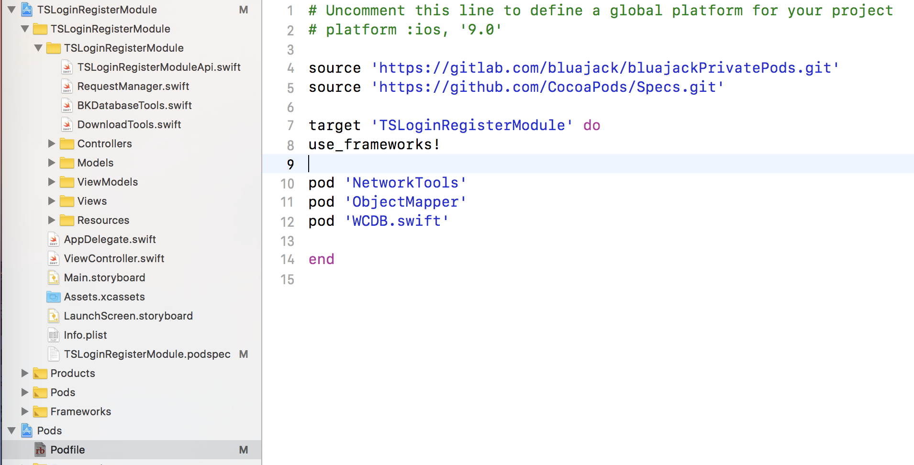
Task: Open Assets.xcassets via its asset catalog icon
Action: (x=53, y=297)
